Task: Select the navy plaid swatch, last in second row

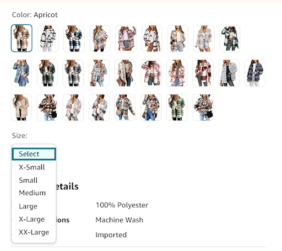Action: (x=255, y=73)
